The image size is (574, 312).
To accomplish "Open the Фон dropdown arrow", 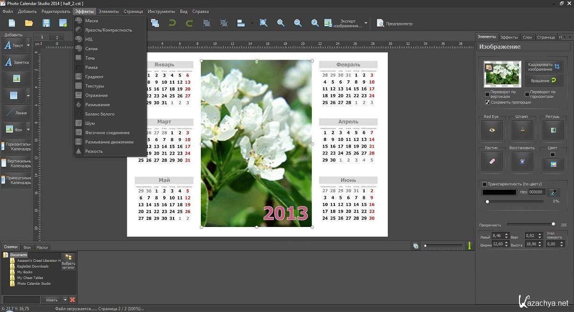I will 28,129.
